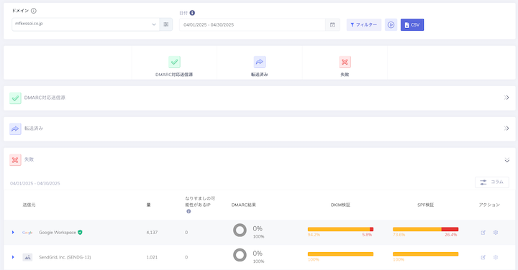Expand the DMARC対応送信源 section chevron
The height and width of the screenshot is (270, 518).
(506, 98)
